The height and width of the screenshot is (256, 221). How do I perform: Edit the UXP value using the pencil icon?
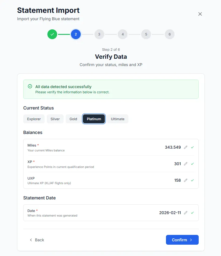pyautogui.click(x=186, y=180)
